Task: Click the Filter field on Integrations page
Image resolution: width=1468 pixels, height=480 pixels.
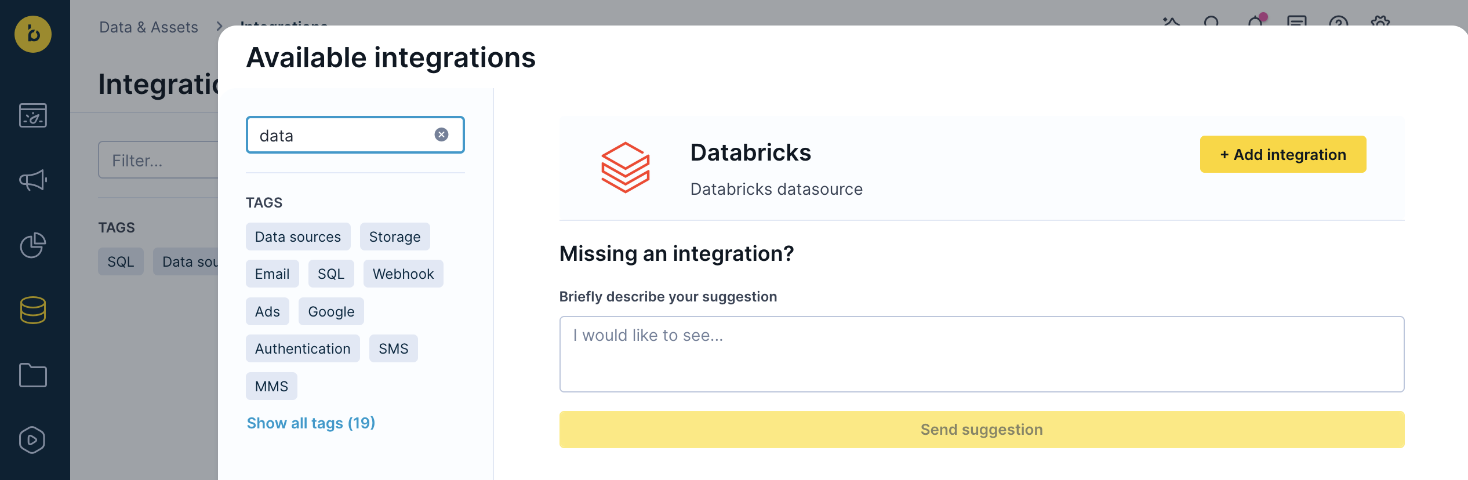Action: point(158,160)
